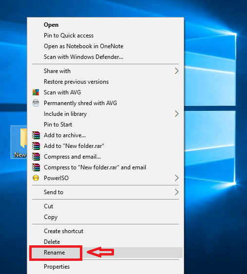
Task: Expand the Include in library submenu arrow
Action: pos(176,114)
